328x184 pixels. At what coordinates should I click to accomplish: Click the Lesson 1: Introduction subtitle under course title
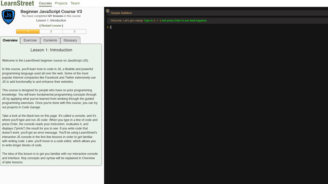pos(51,20)
